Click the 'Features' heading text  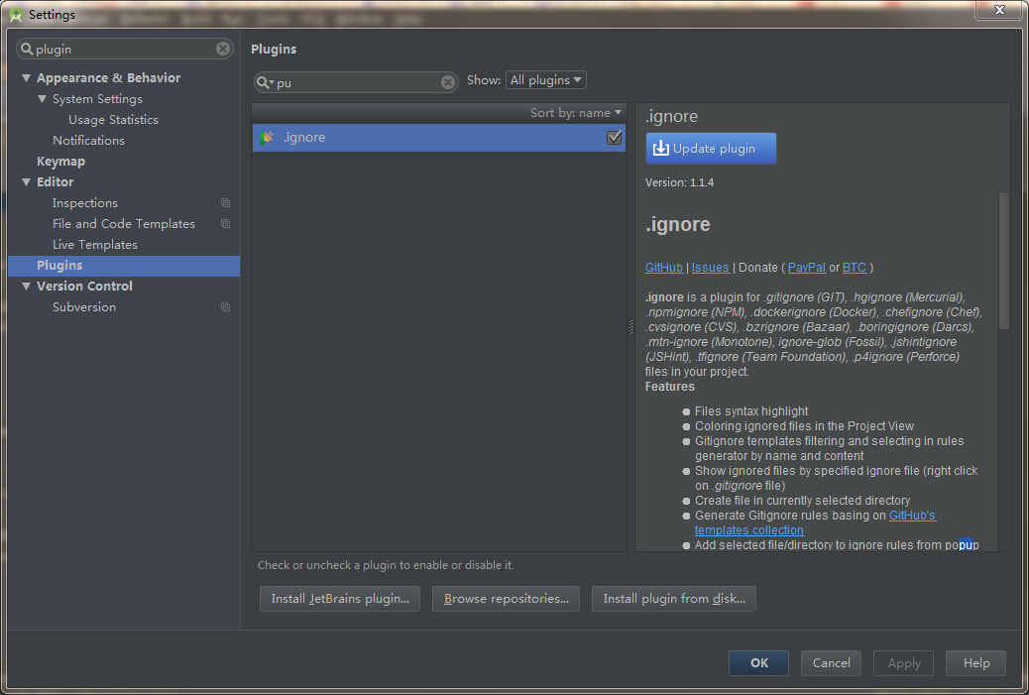pyautogui.click(x=669, y=387)
